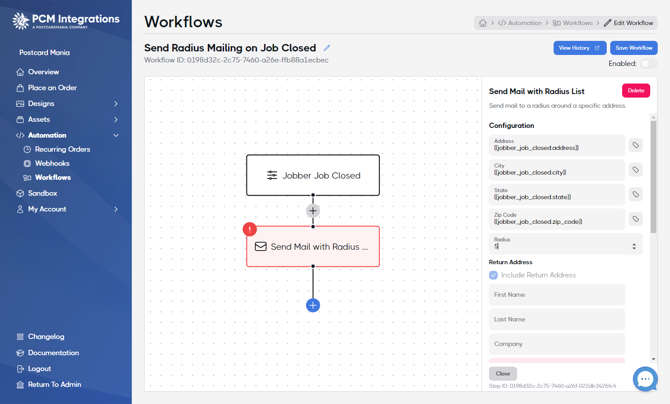Click the tag icon beside Address field

(x=635, y=145)
